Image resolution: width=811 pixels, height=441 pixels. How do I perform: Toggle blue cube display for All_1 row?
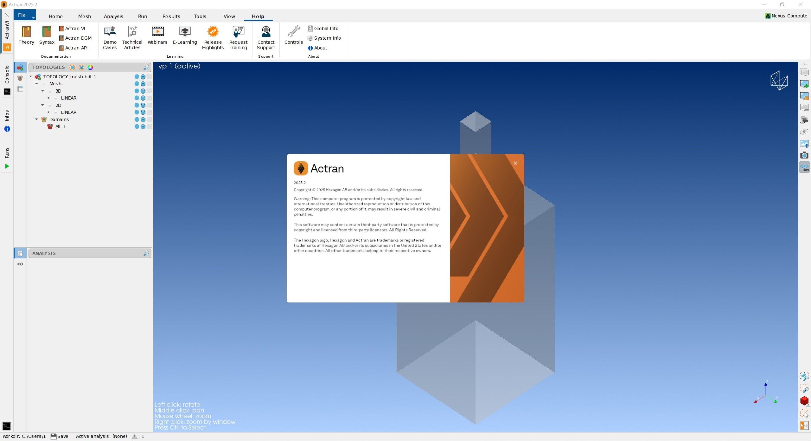point(143,127)
